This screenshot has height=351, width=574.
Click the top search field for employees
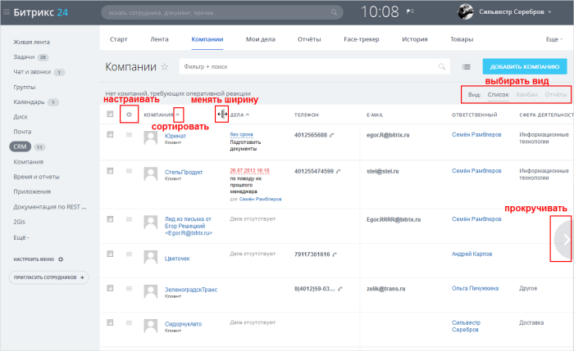(x=222, y=12)
